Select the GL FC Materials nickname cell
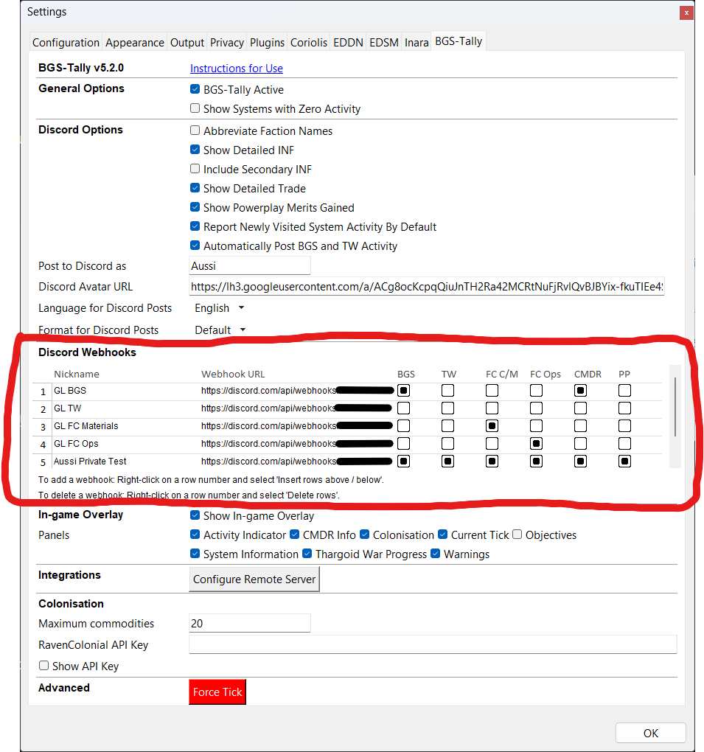 125,426
